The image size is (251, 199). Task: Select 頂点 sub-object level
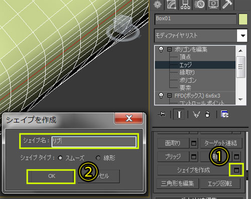pos(185,57)
